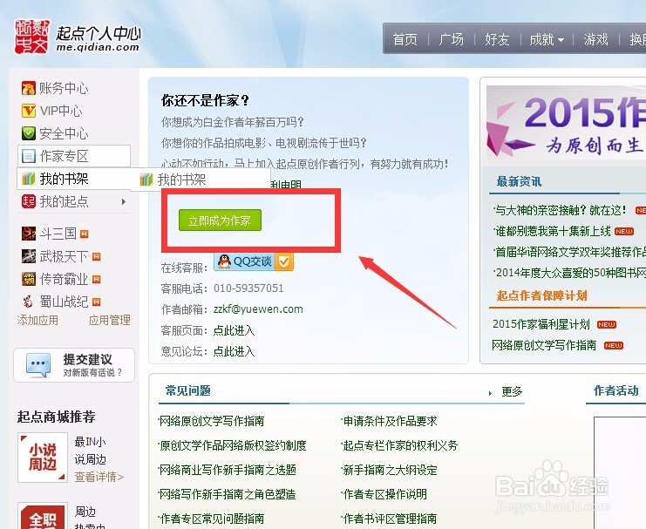The image size is (646, 529).
Task: Click the 小说周边 product thumbnail
Action: coord(43,458)
